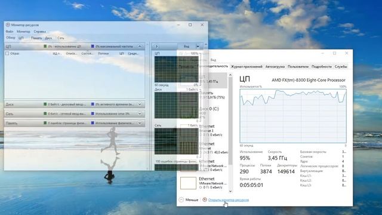Switch to the Диск tab in Resource Monitor
The width and height of the screenshot is (382, 215).
point(48,38)
